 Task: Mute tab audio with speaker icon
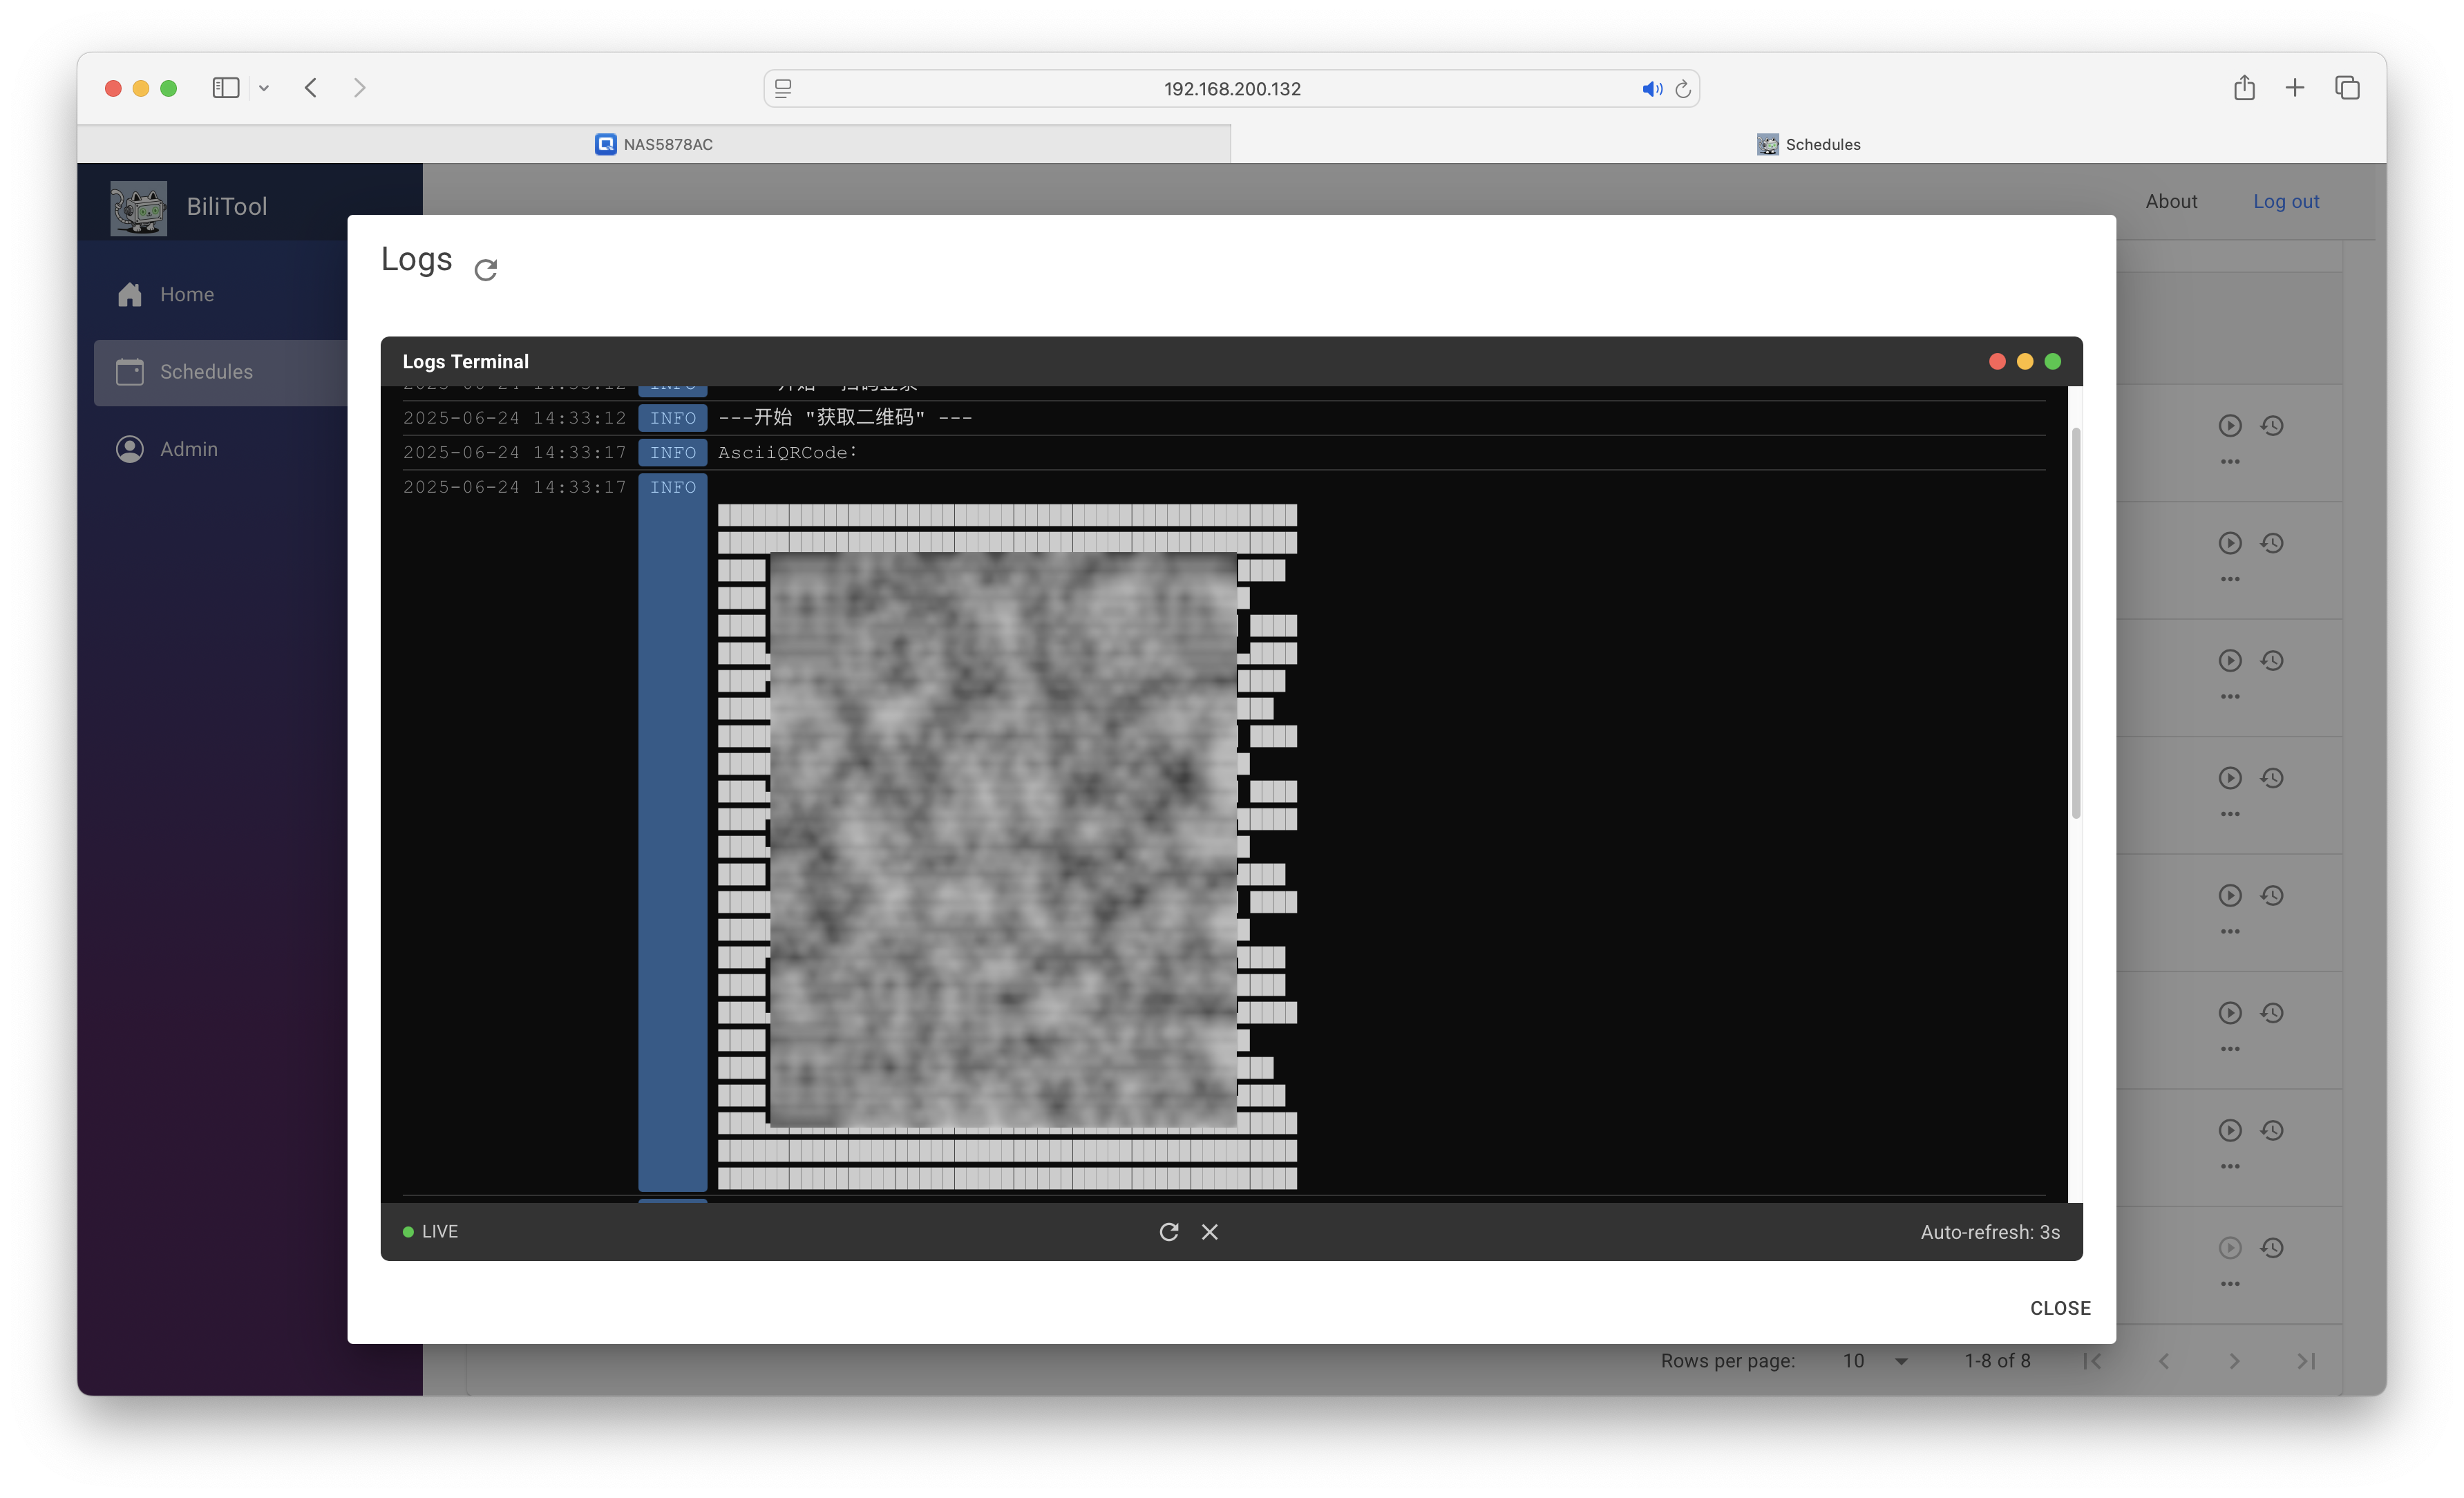click(x=1651, y=89)
